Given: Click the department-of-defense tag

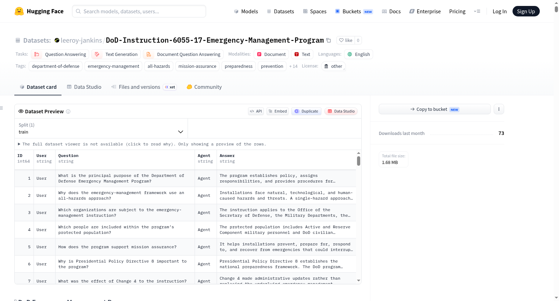Looking at the screenshot, I should tap(56, 66).
